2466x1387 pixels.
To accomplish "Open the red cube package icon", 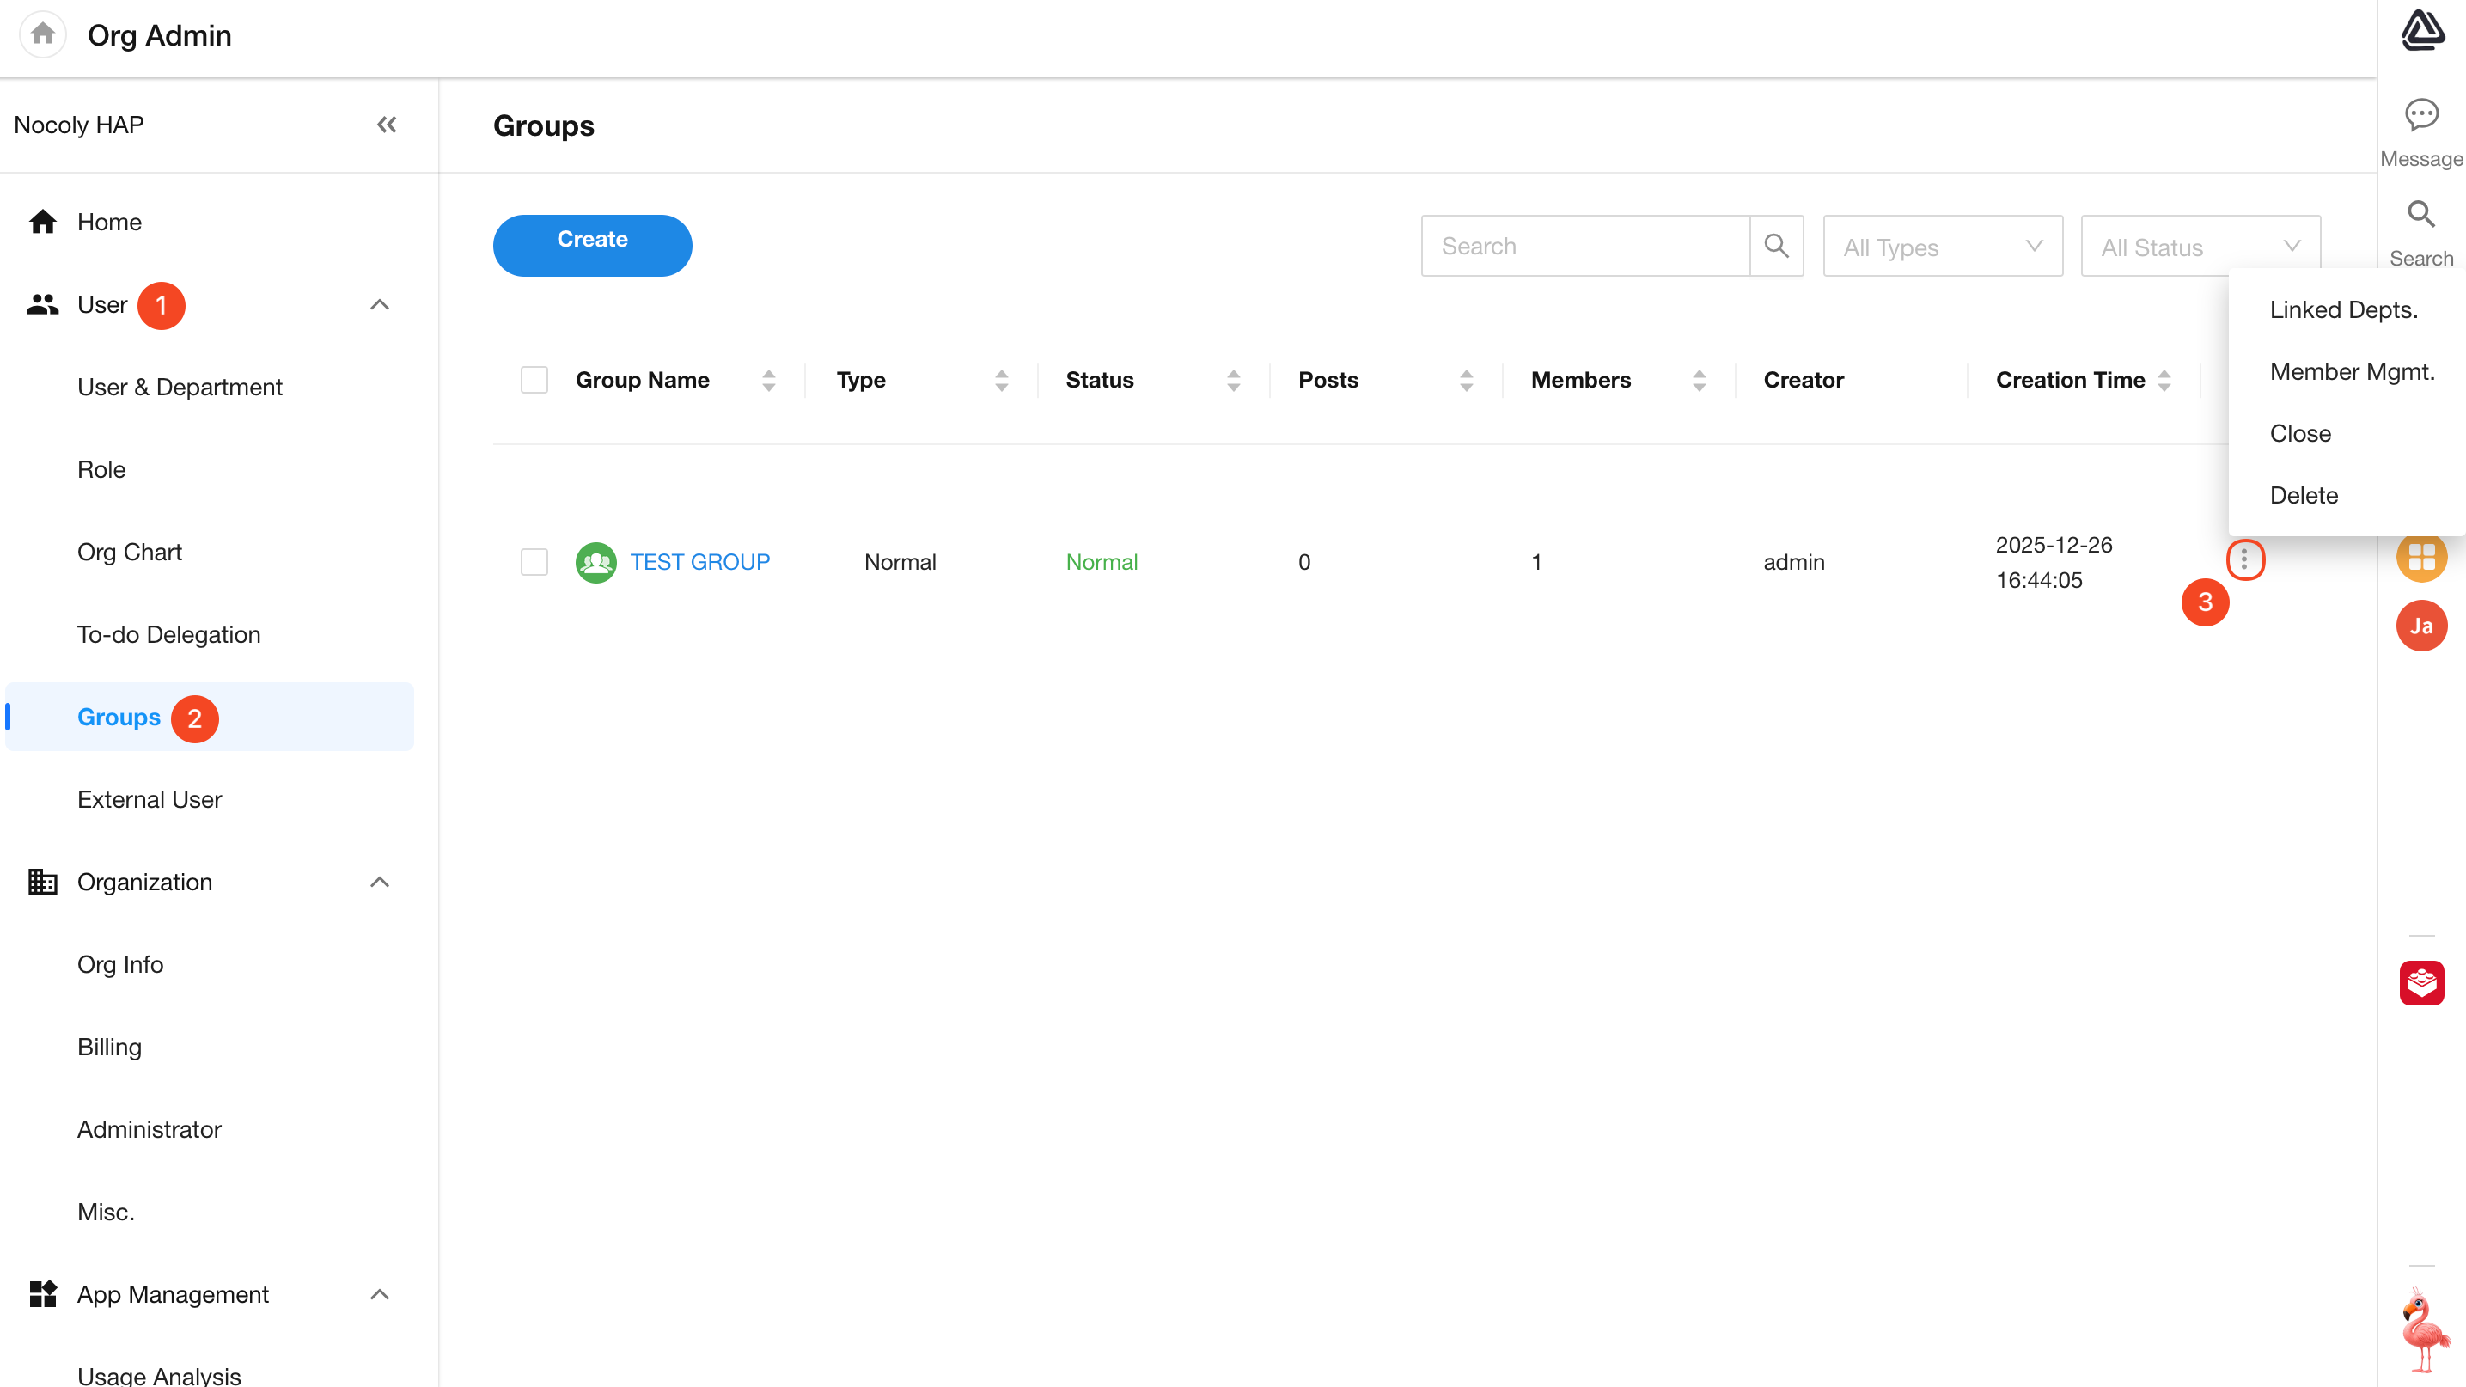I will point(2421,983).
